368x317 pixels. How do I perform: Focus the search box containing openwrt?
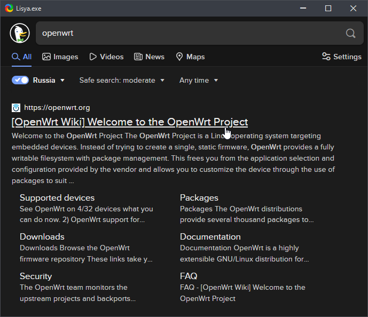tap(200, 33)
